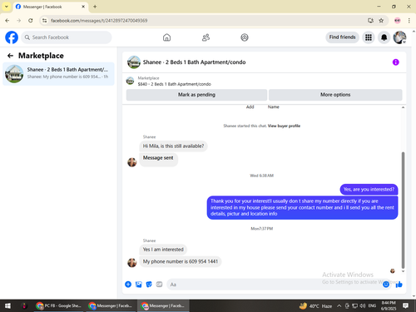Open a new browser tab
416x312 pixels.
(95, 7)
